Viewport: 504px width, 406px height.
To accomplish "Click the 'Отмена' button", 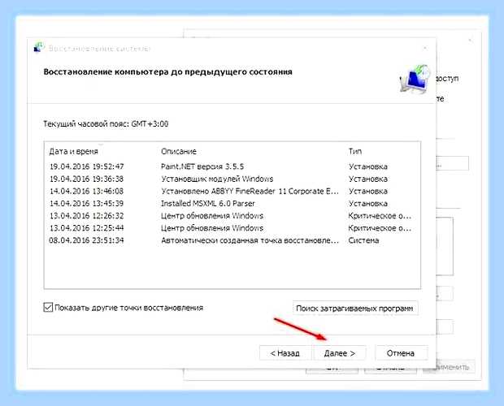I will pos(401,353).
